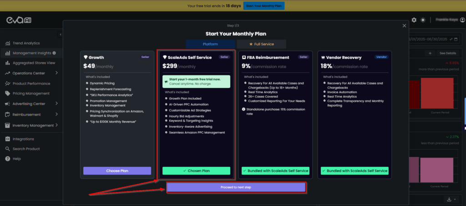Click the Vendor badge on Vendor Recovery
466x206 pixels.
click(381, 57)
